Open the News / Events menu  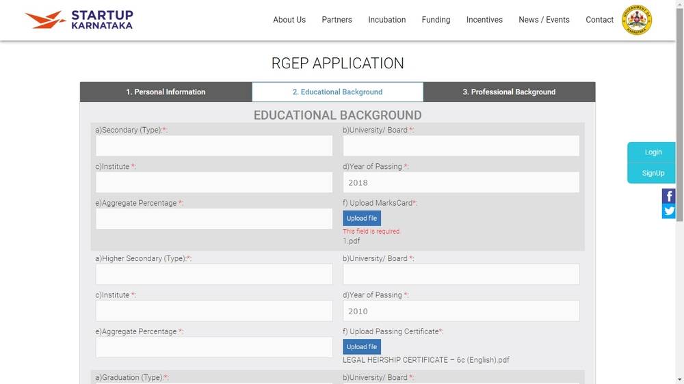click(544, 20)
